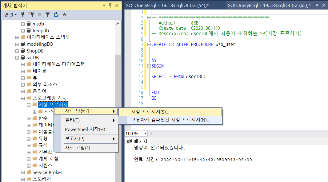This screenshot has width=328, height=182.
Task: Switch to the SQLQuery9.sql tab
Action: tap(167, 6)
